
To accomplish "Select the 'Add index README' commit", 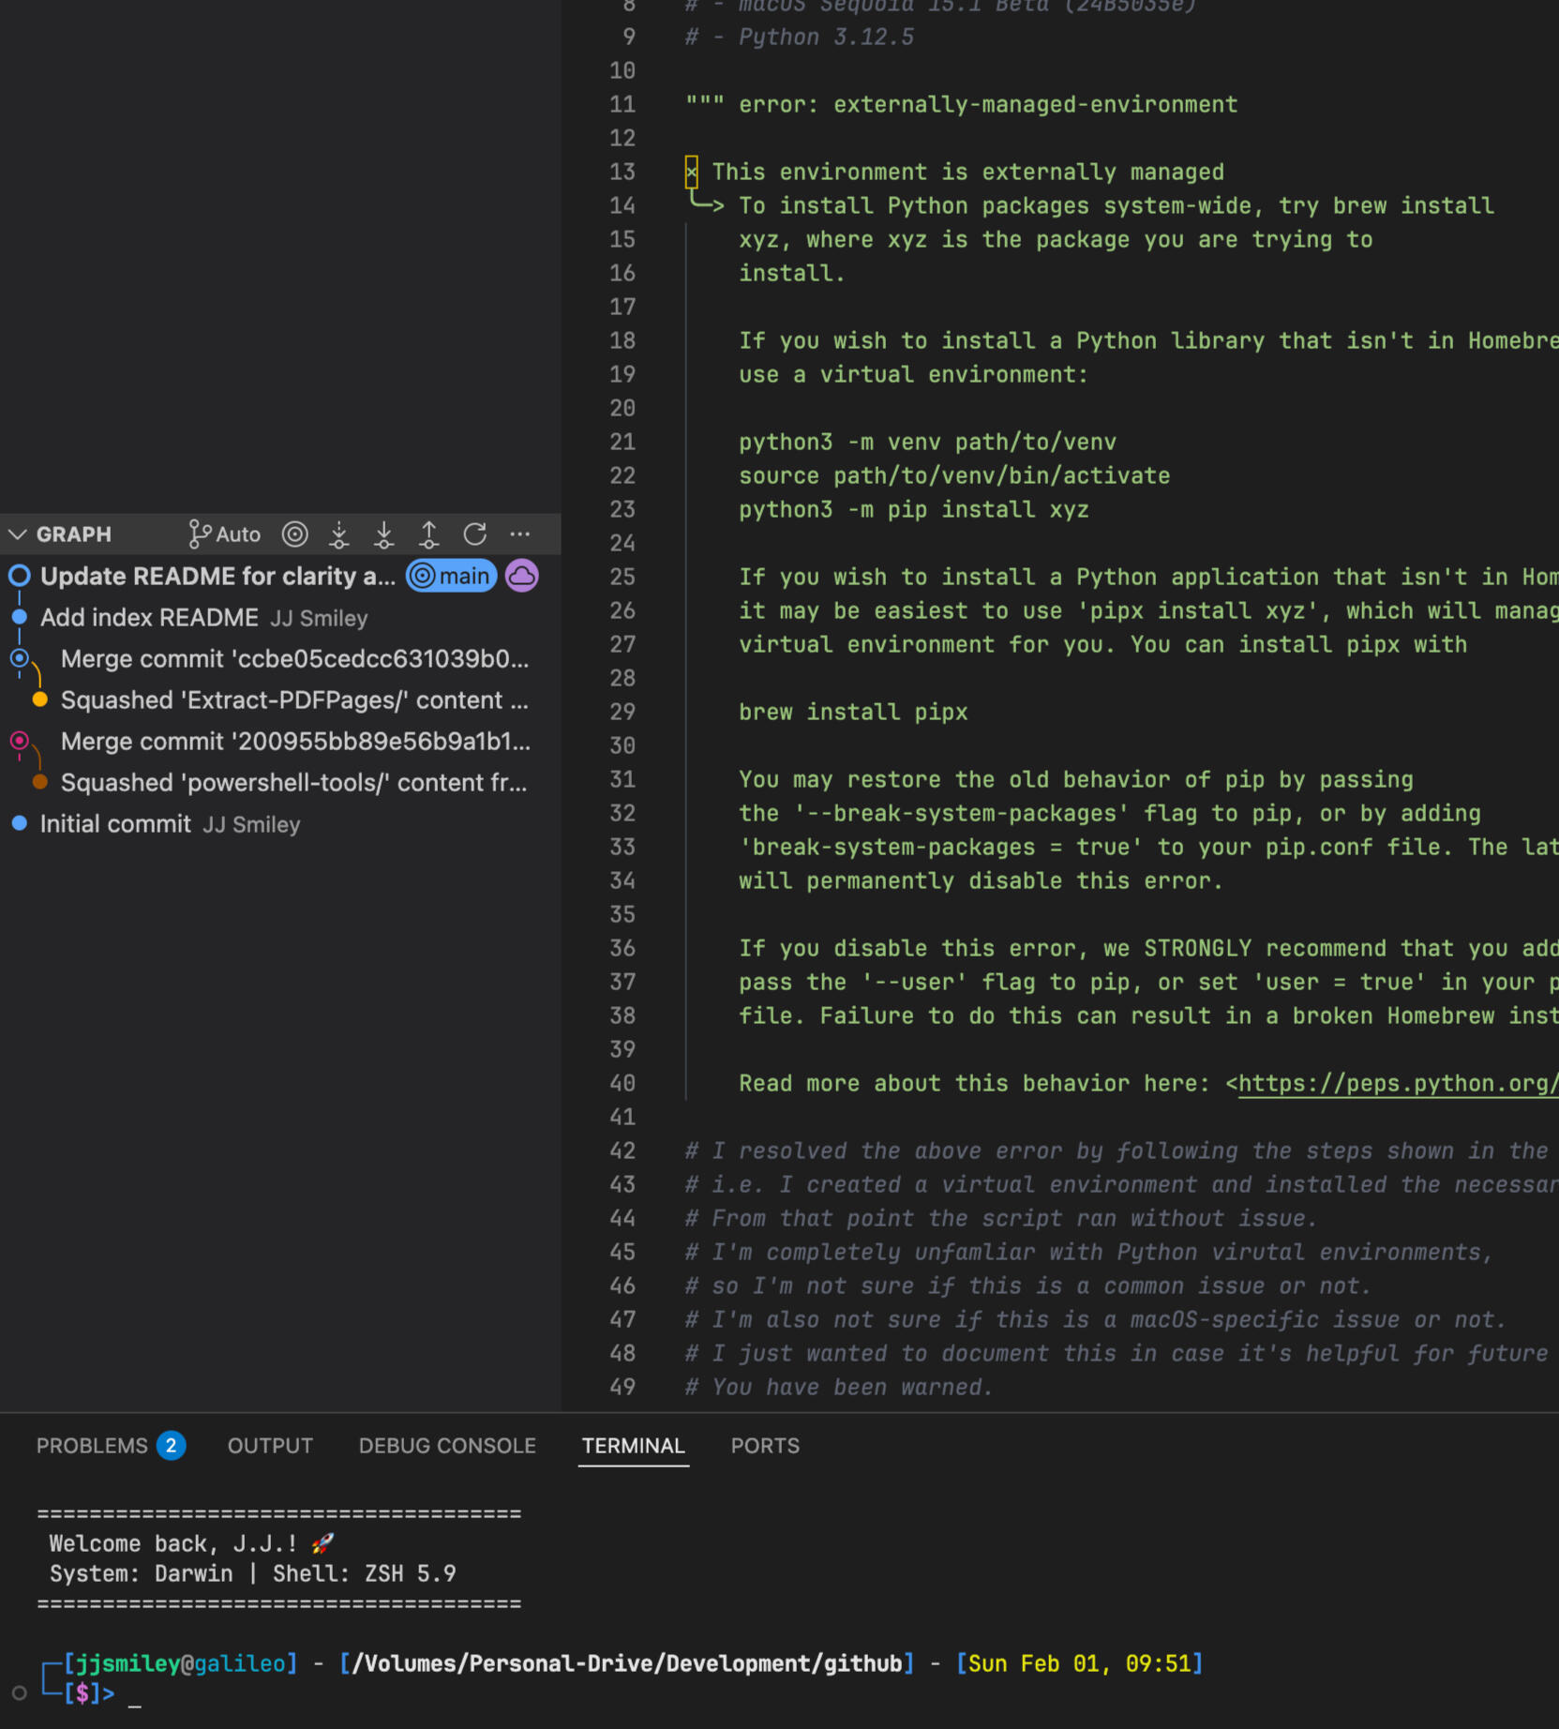I will [150, 618].
